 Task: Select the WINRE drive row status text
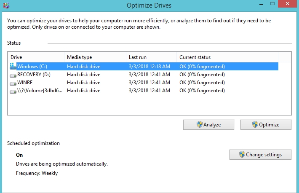pyautogui.click(x=202, y=83)
